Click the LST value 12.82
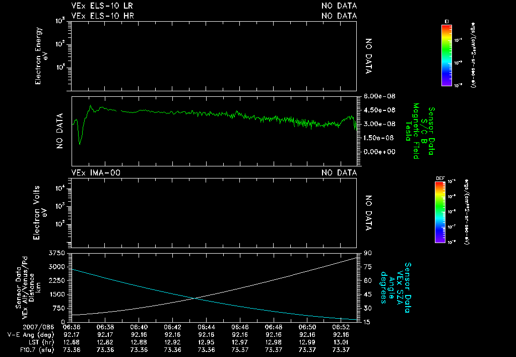The width and height of the screenshot is (516, 357). [105, 342]
